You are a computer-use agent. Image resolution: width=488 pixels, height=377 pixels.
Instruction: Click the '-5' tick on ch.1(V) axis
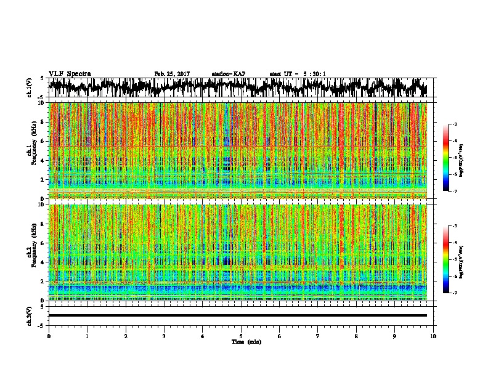click(x=41, y=97)
